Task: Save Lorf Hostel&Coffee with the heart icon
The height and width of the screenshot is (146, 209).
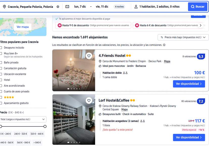Action: point(89,101)
